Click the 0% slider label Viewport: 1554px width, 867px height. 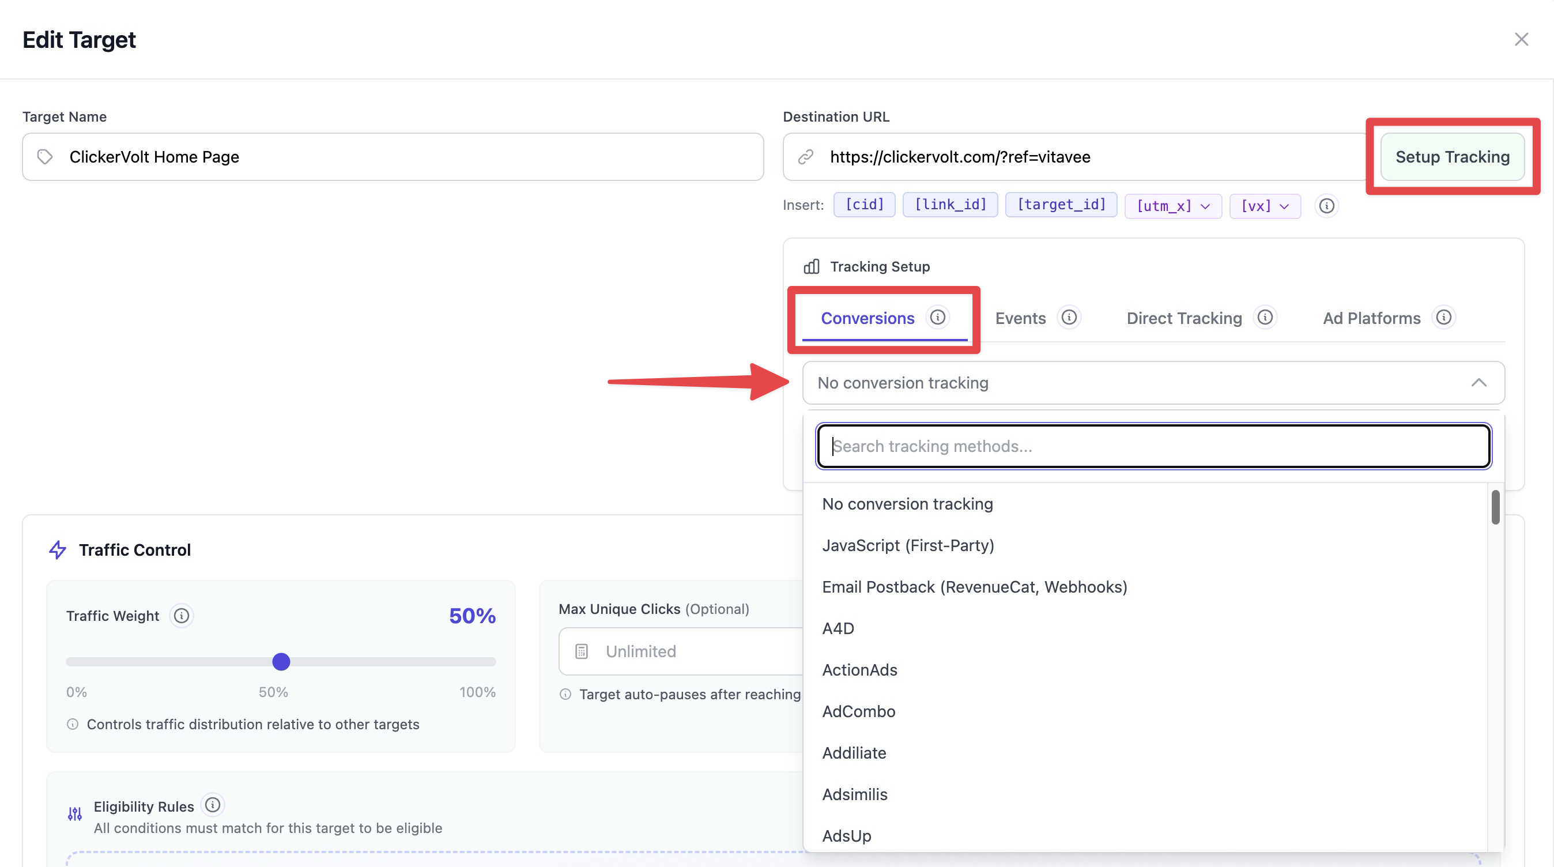point(77,692)
